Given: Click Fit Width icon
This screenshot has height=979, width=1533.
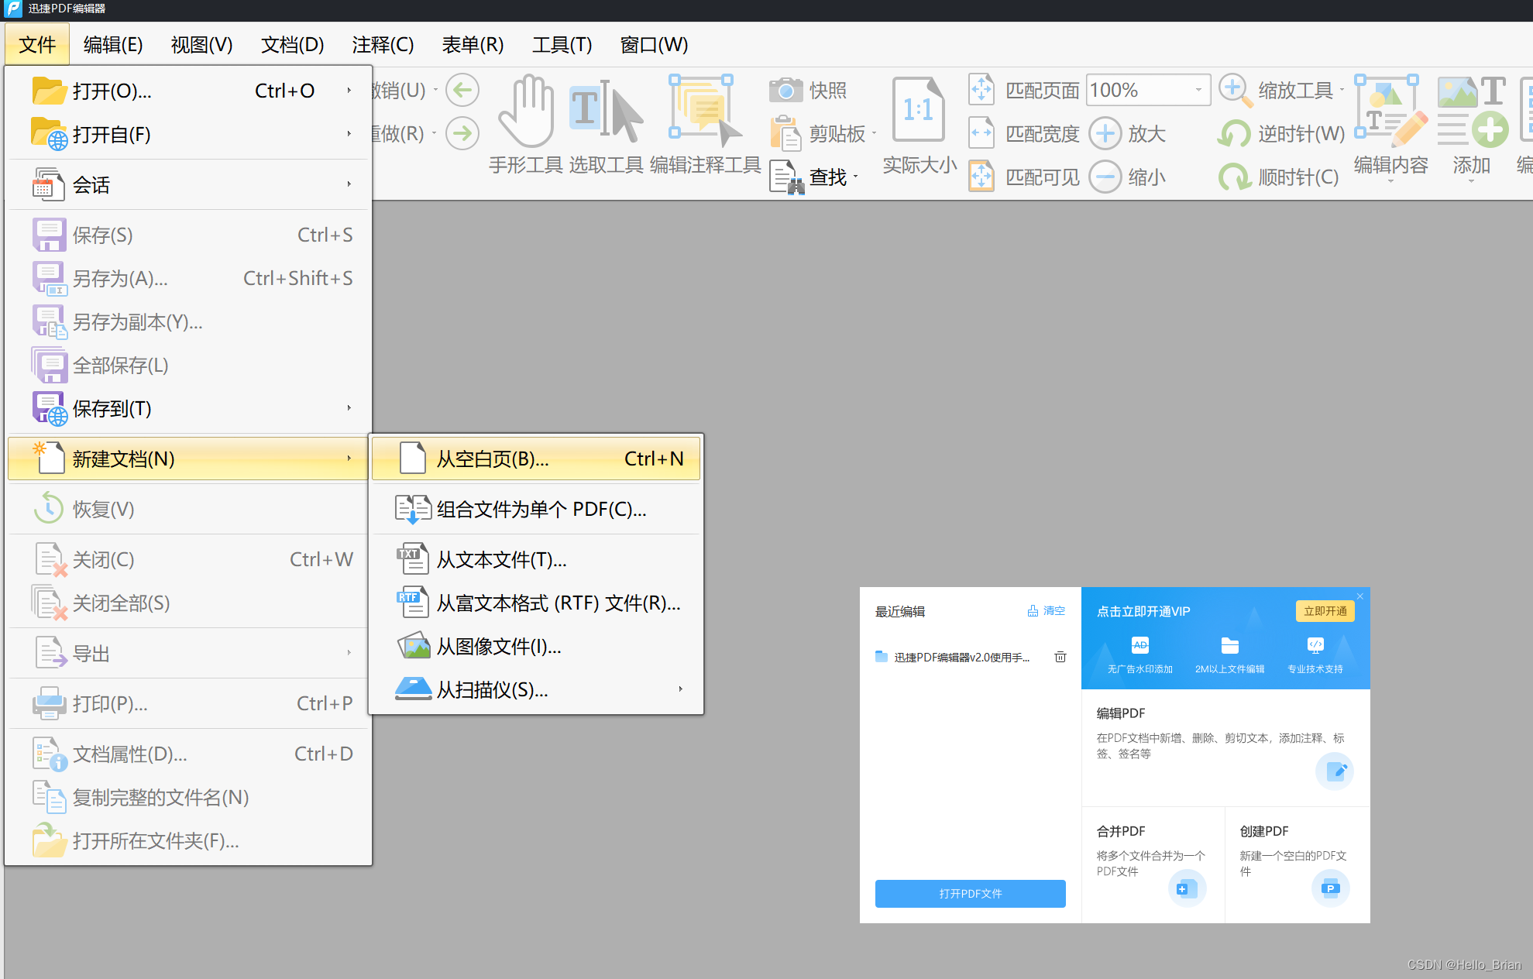Looking at the screenshot, I should click(981, 133).
